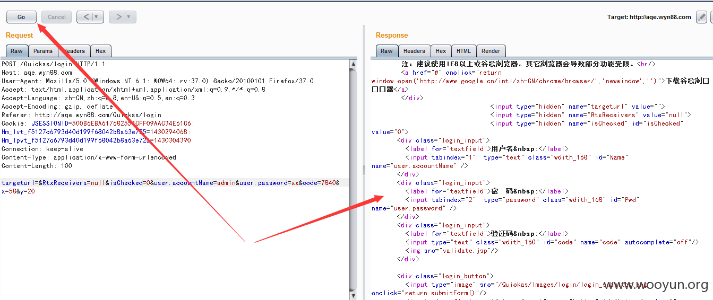The height and width of the screenshot is (300, 713).
Task: Click the div class="login_button" line
Action: 445,276
